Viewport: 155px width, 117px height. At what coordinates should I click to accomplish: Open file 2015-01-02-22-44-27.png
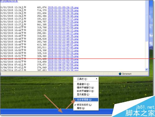click(x=63, y=33)
